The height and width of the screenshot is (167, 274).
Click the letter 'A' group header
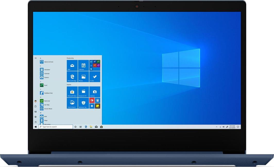[40, 58]
